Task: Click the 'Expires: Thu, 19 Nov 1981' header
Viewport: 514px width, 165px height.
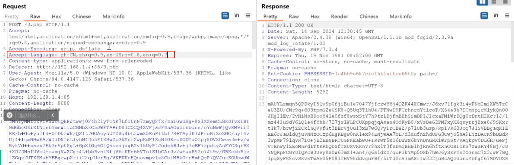Action: click(325, 56)
